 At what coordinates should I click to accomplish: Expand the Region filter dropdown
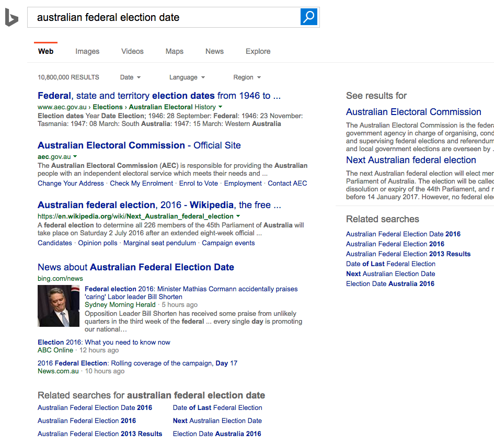tap(247, 77)
